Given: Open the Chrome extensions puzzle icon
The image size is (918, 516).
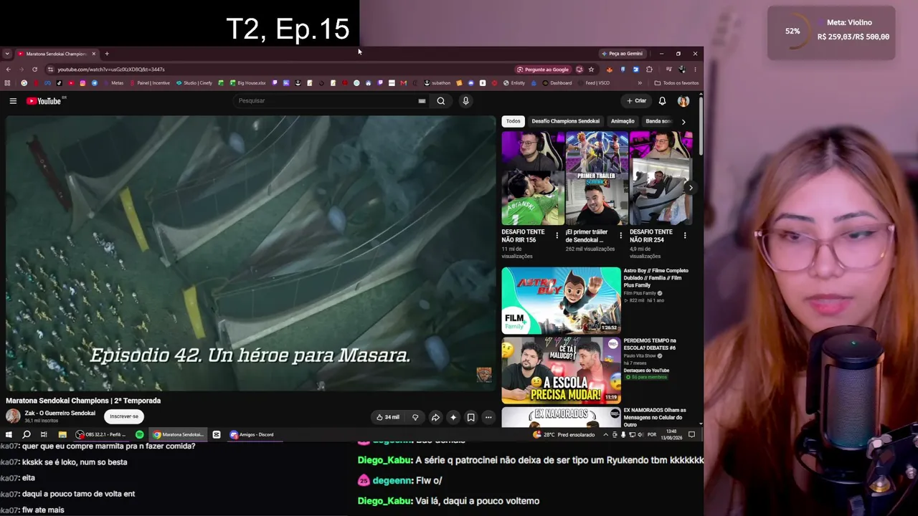Looking at the screenshot, I should (649, 70).
